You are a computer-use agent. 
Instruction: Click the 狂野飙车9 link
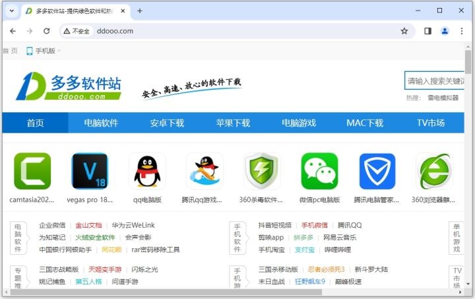[310, 281]
